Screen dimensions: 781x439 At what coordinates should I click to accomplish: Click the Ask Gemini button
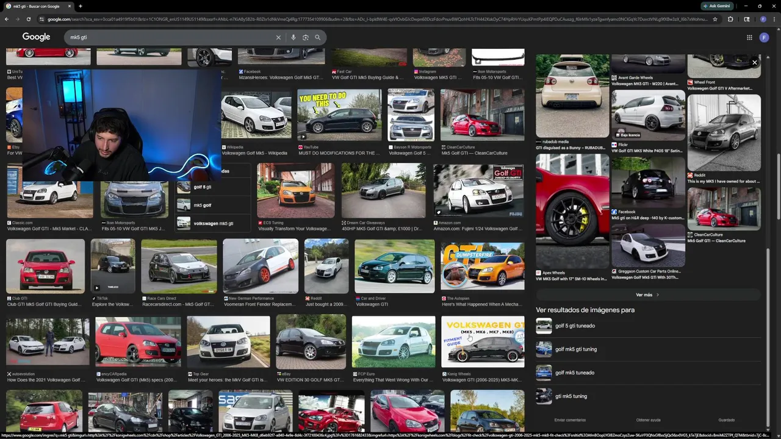tap(716, 6)
